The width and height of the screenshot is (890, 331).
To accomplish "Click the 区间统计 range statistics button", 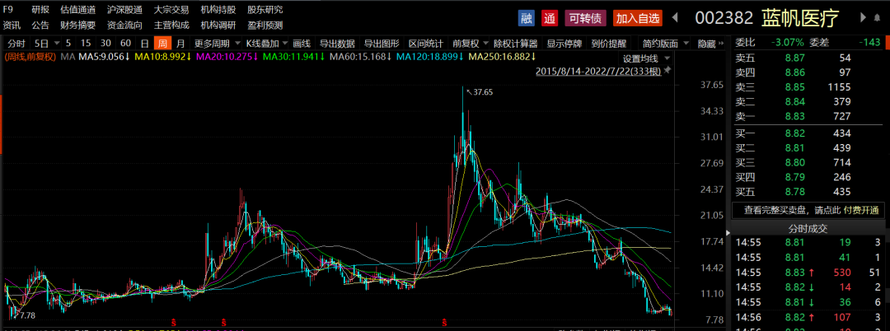I will point(426,44).
